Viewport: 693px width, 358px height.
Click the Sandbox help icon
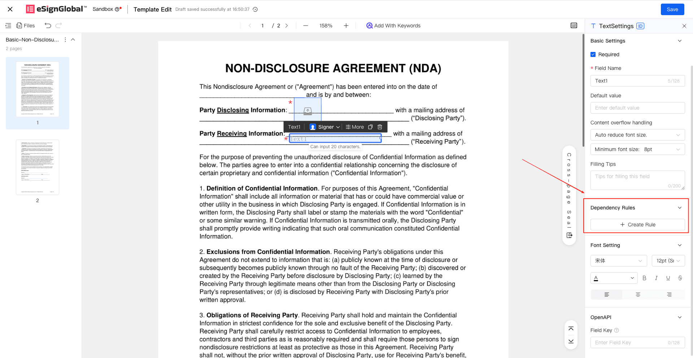point(117,9)
